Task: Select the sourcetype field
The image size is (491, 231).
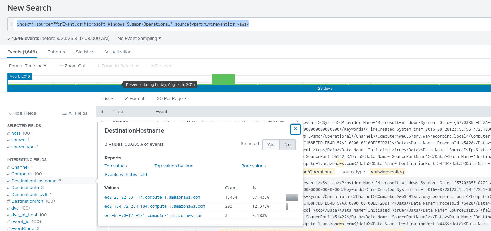Action: coord(23,147)
